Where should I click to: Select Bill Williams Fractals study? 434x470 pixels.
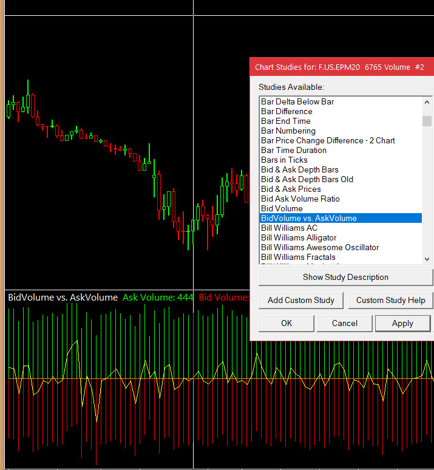pos(341,257)
